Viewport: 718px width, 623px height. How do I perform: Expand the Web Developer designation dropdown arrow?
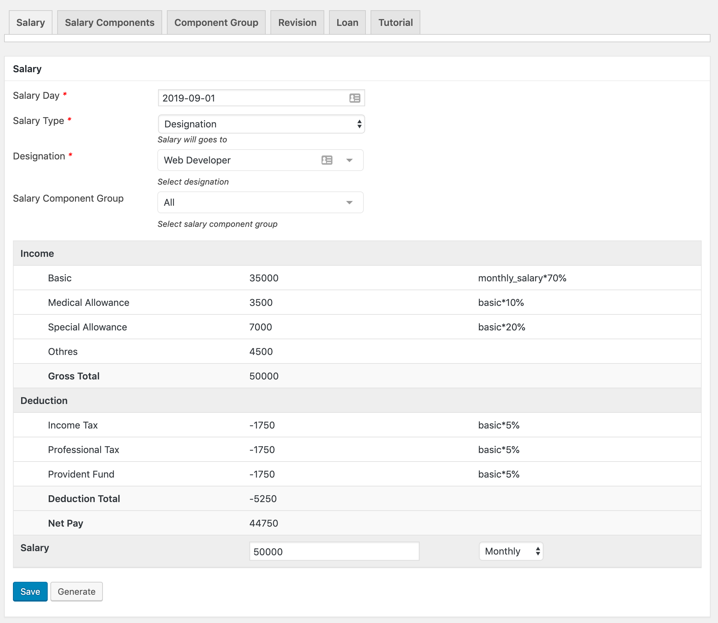tap(349, 160)
